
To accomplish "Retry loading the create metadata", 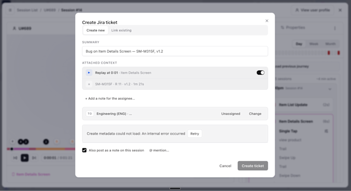I will pos(194,134).
